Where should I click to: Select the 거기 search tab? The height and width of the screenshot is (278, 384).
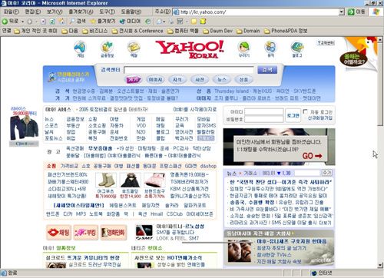(133, 80)
